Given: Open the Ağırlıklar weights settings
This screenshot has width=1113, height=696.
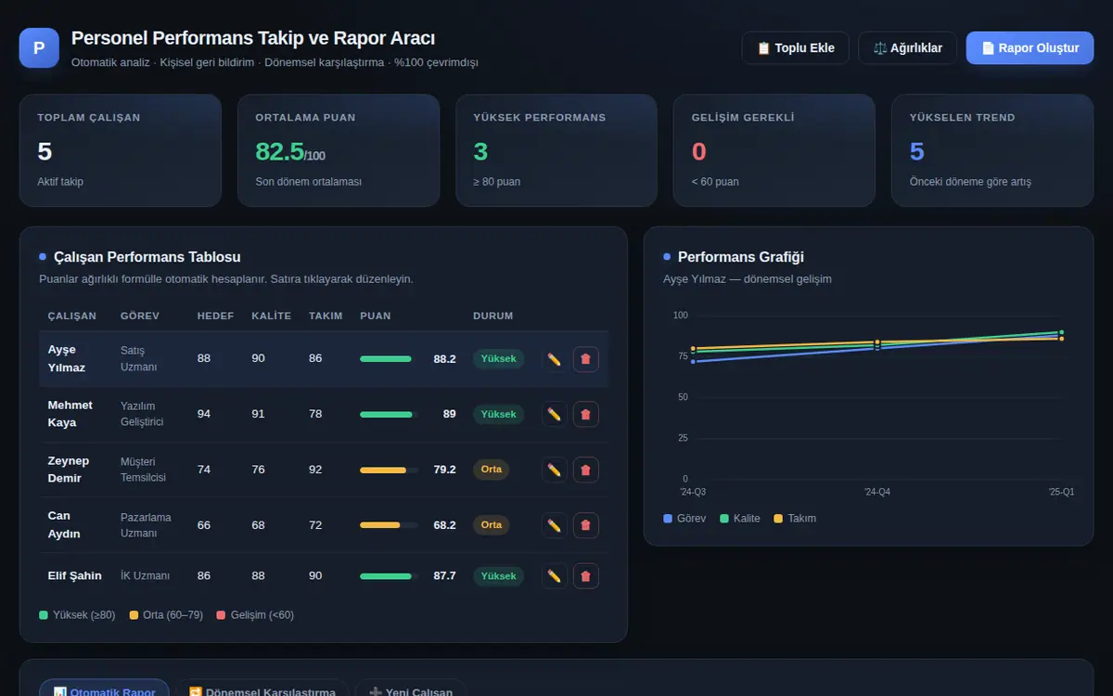Looking at the screenshot, I should (x=908, y=48).
